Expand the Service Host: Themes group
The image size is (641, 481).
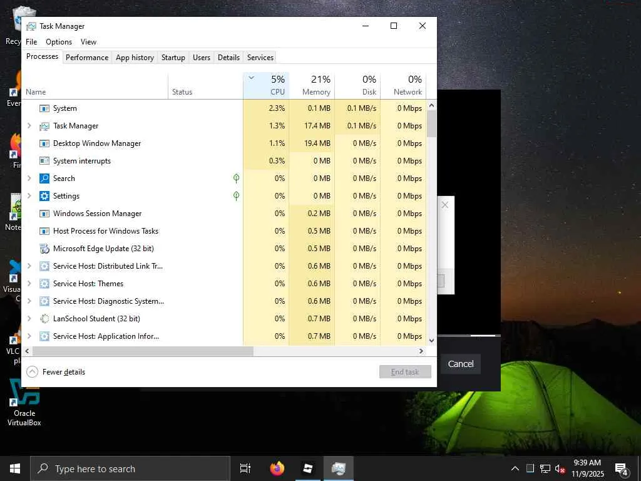tap(29, 284)
